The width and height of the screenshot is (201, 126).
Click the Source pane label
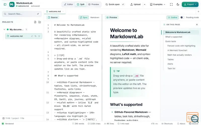53,17
